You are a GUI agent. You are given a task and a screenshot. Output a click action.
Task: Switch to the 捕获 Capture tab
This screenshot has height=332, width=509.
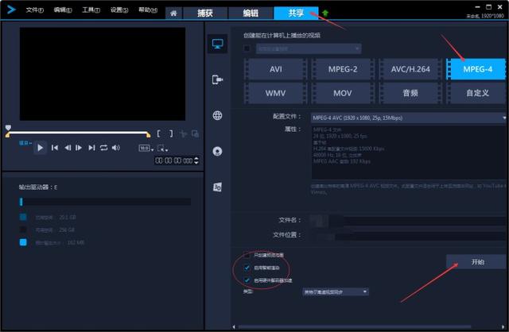click(x=205, y=14)
